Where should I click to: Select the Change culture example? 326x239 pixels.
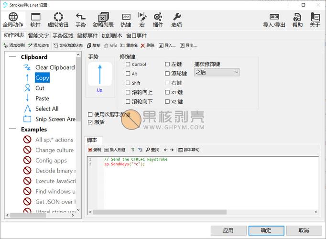pyautogui.click(x=54, y=150)
